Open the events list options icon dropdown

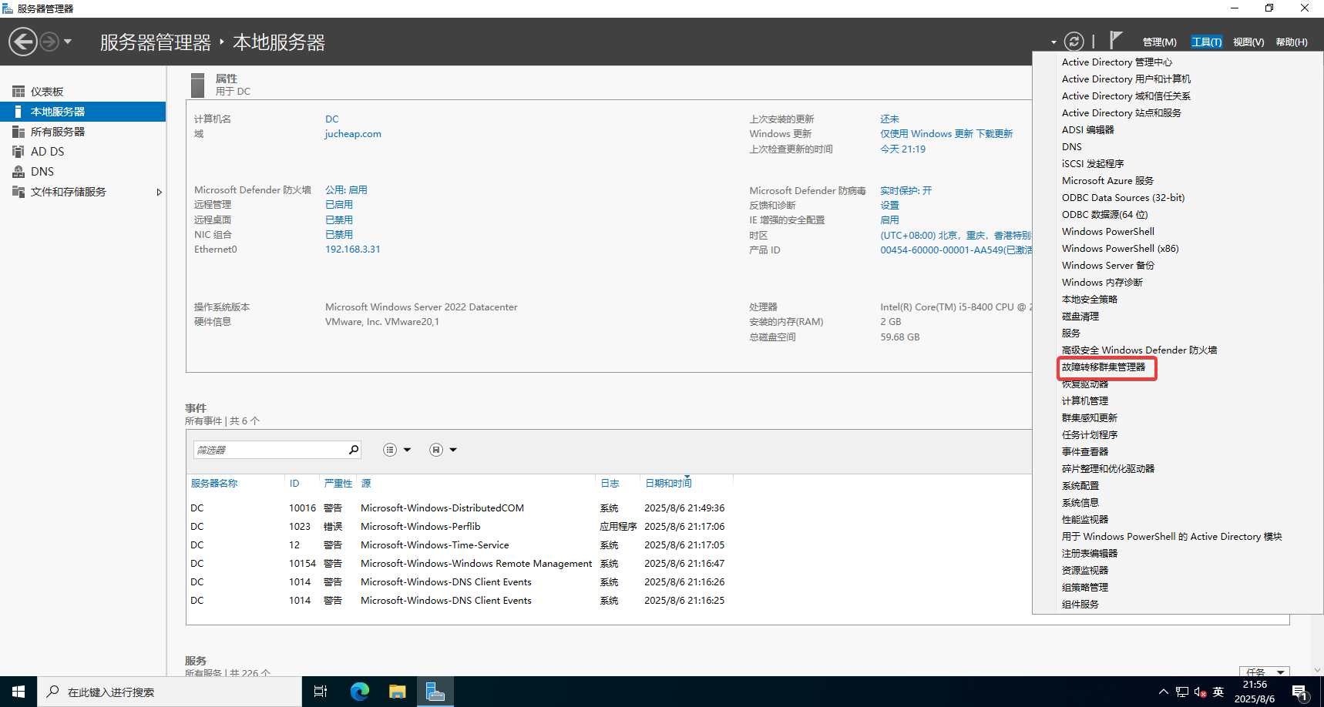tap(397, 450)
